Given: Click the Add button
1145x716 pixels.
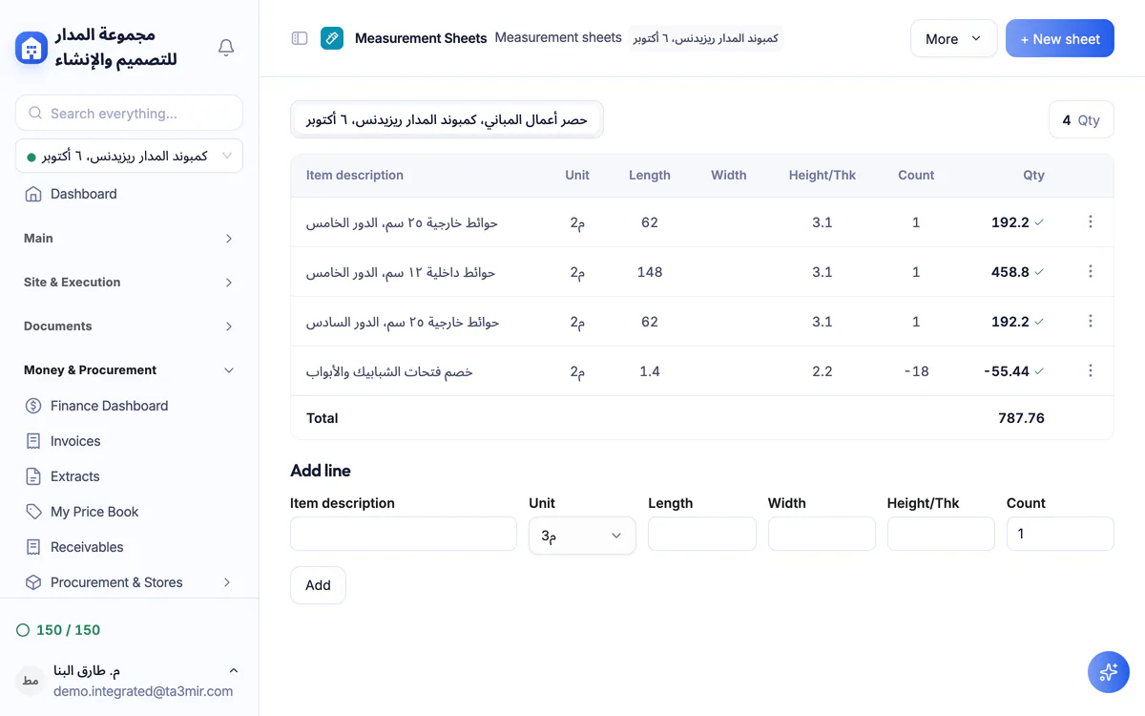Looking at the screenshot, I should coord(318,585).
